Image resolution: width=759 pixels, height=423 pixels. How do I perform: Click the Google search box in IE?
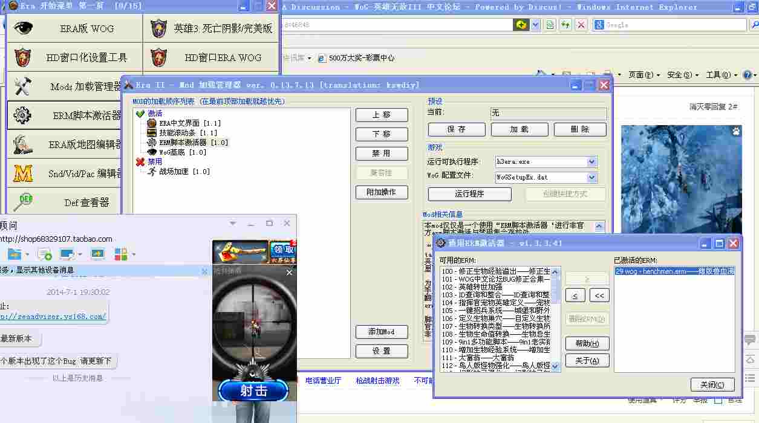pos(669,25)
